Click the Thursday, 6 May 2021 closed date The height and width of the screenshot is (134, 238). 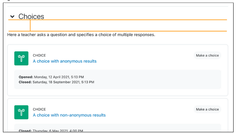coord(58,131)
